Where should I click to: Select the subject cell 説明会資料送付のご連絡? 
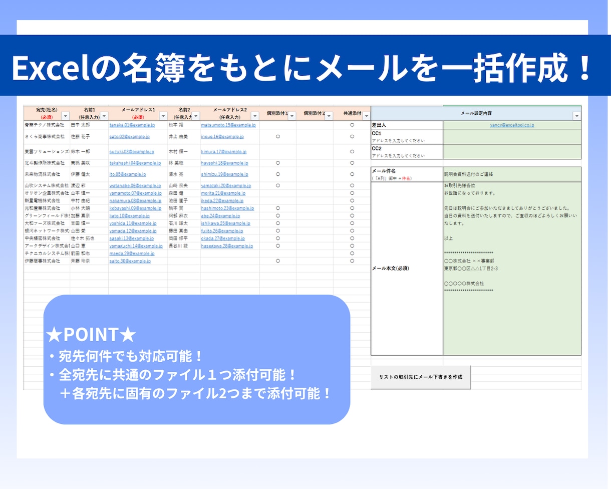pyautogui.click(x=512, y=174)
